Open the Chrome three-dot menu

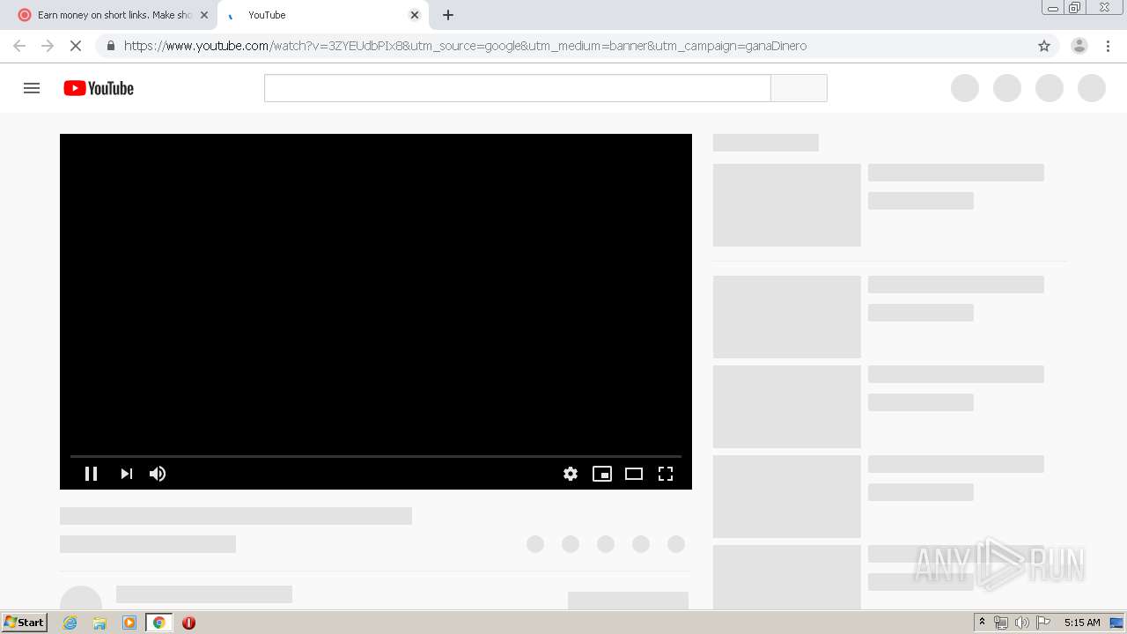(1109, 46)
